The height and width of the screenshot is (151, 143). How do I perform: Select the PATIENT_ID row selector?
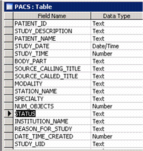tap(9, 23)
